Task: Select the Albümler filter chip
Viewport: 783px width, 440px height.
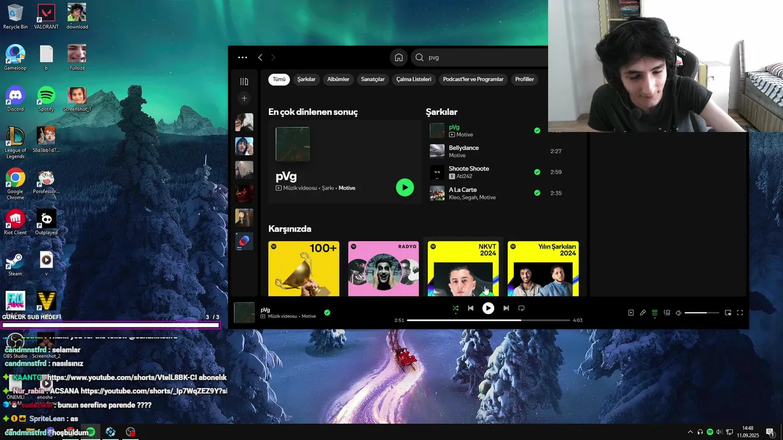Action: [x=338, y=79]
